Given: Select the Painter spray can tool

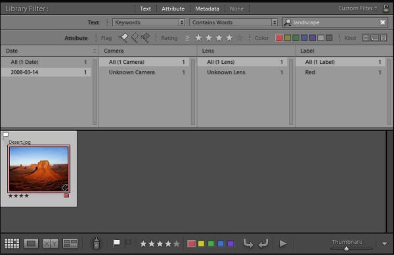Looking at the screenshot, I should (x=97, y=243).
